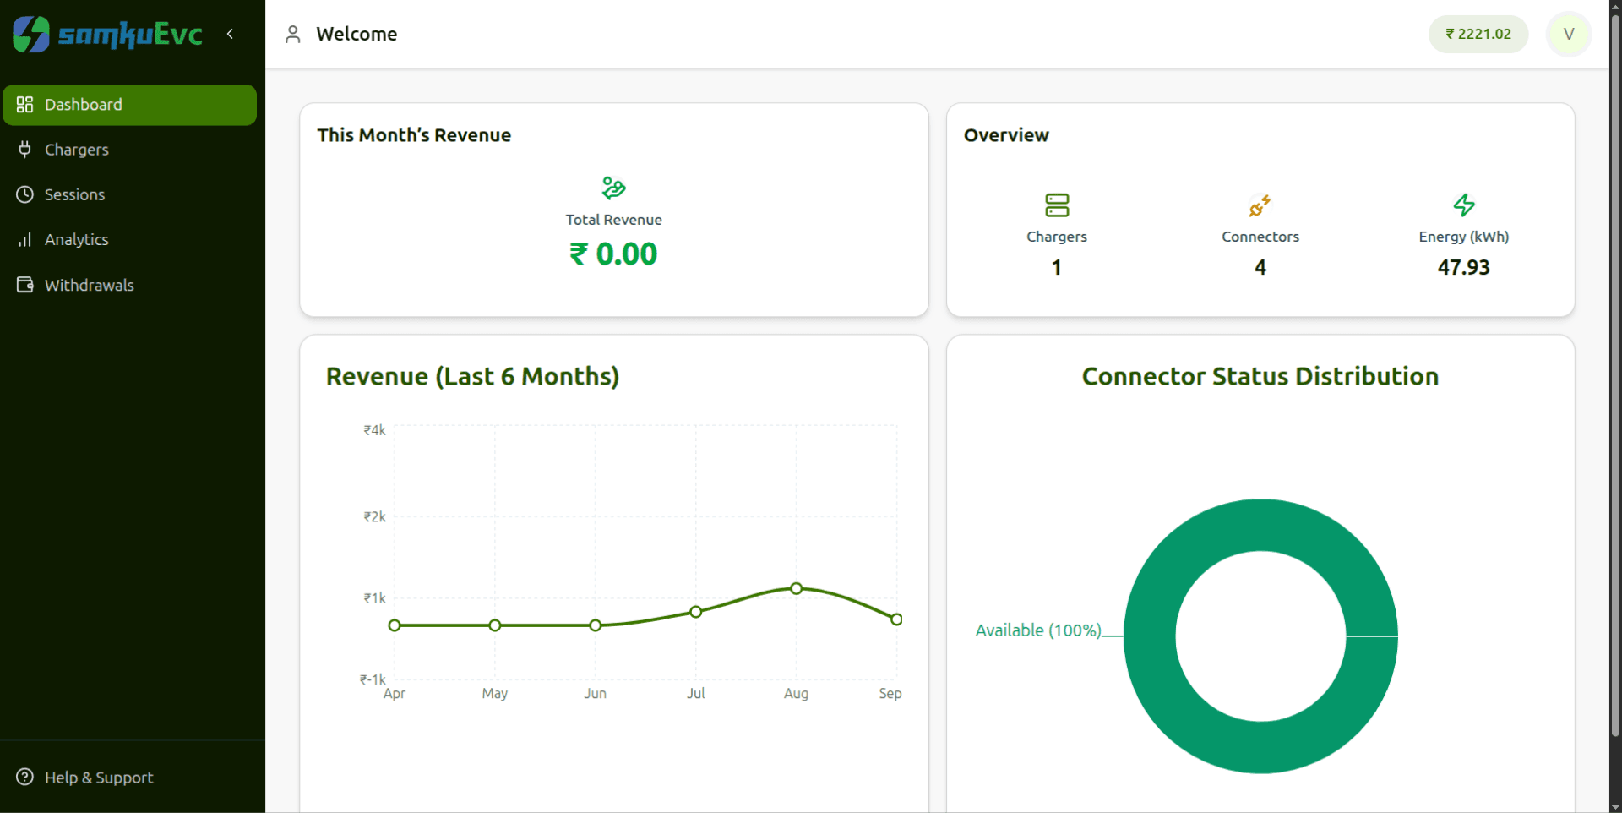The height and width of the screenshot is (813, 1622).
Task: Click the Connector Status Distribution title
Action: (x=1260, y=376)
